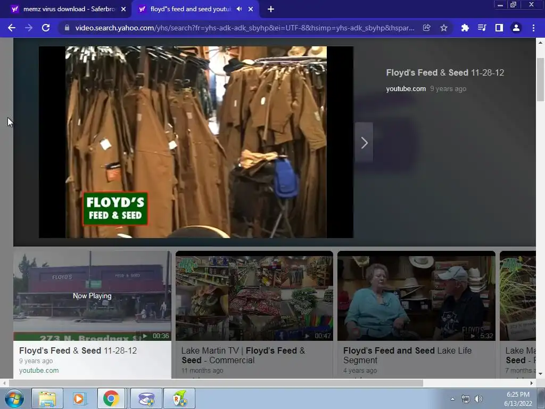Click the browser forward arrow

29,28
